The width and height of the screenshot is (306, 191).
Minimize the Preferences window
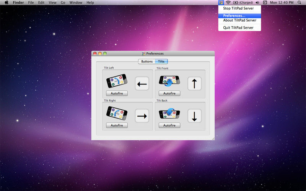(x=100, y=53)
